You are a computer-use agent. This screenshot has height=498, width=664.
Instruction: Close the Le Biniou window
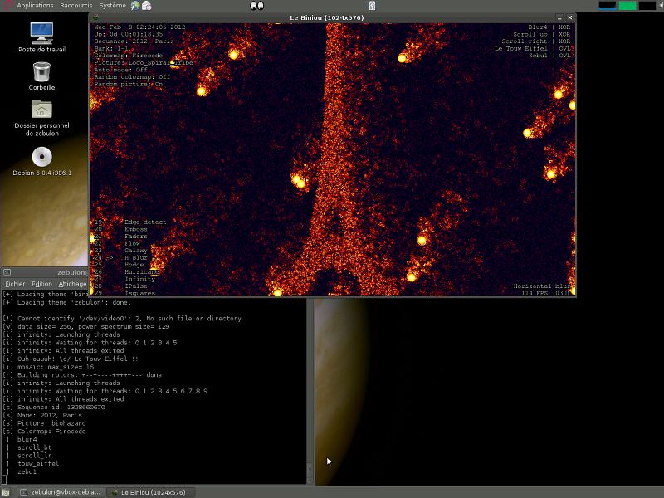[570, 17]
